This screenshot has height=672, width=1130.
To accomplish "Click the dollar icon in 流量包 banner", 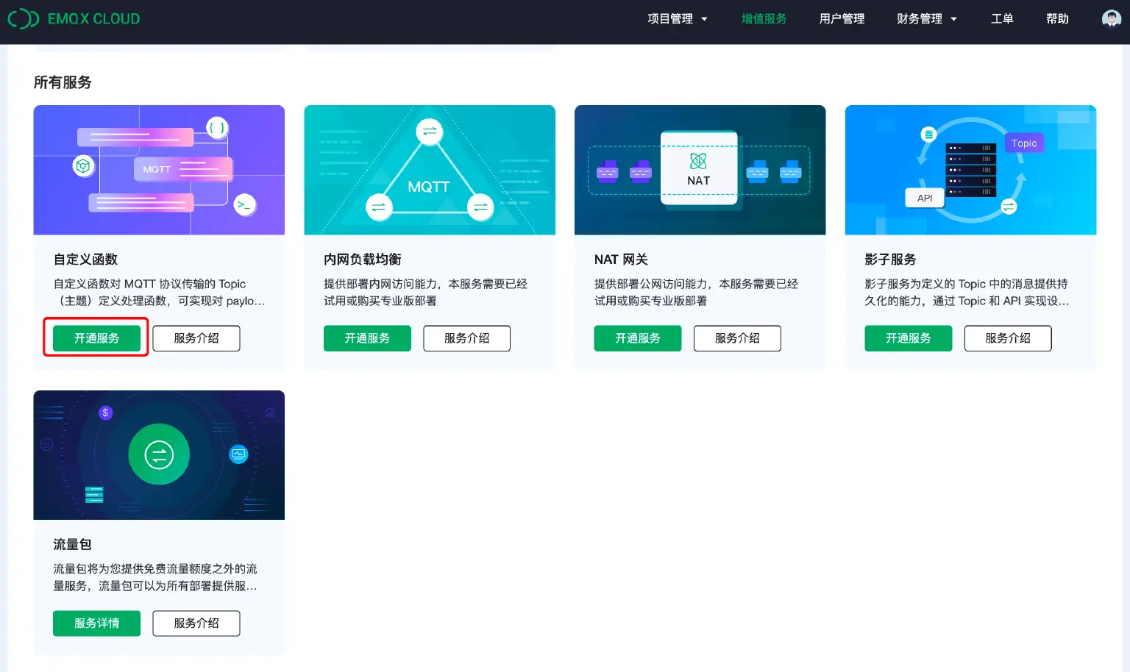I will click(x=105, y=412).
